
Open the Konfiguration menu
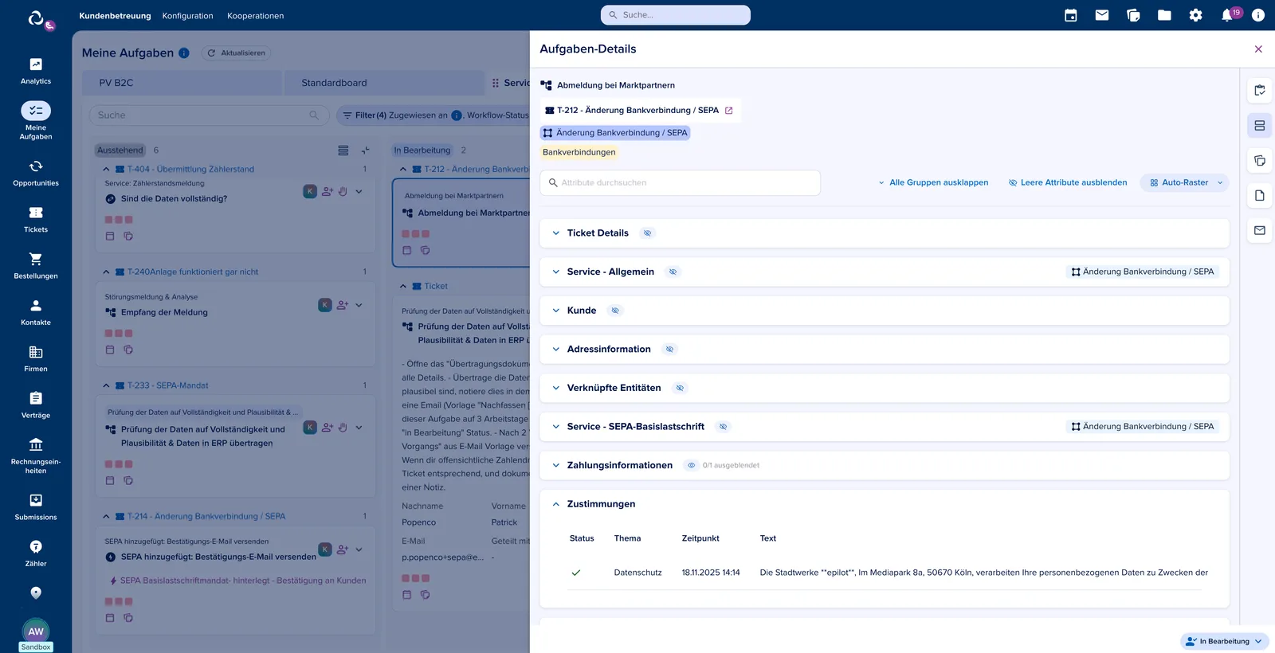(188, 16)
